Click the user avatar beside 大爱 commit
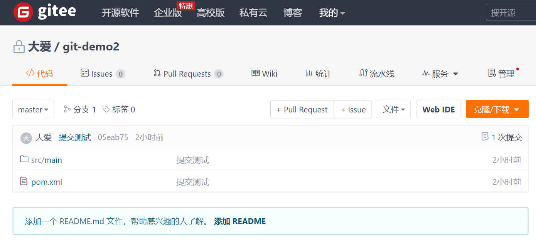This screenshot has width=536, height=241. click(x=26, y=138)
